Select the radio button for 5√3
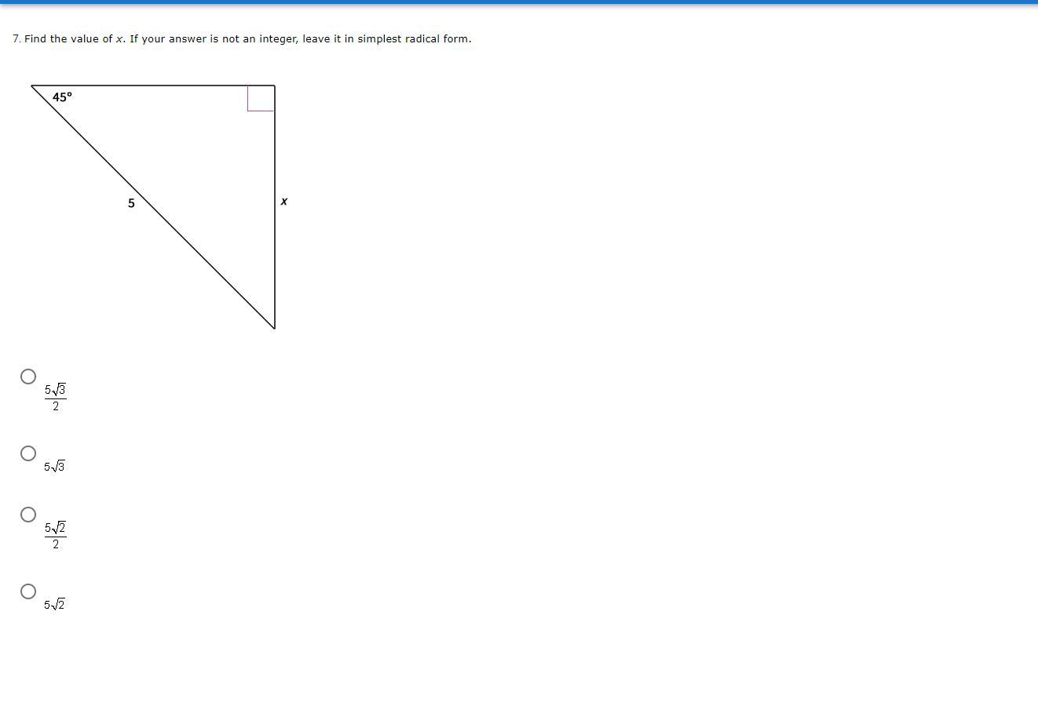The image size is (1038, 724). pyautogui.click(x=28, y=453)
